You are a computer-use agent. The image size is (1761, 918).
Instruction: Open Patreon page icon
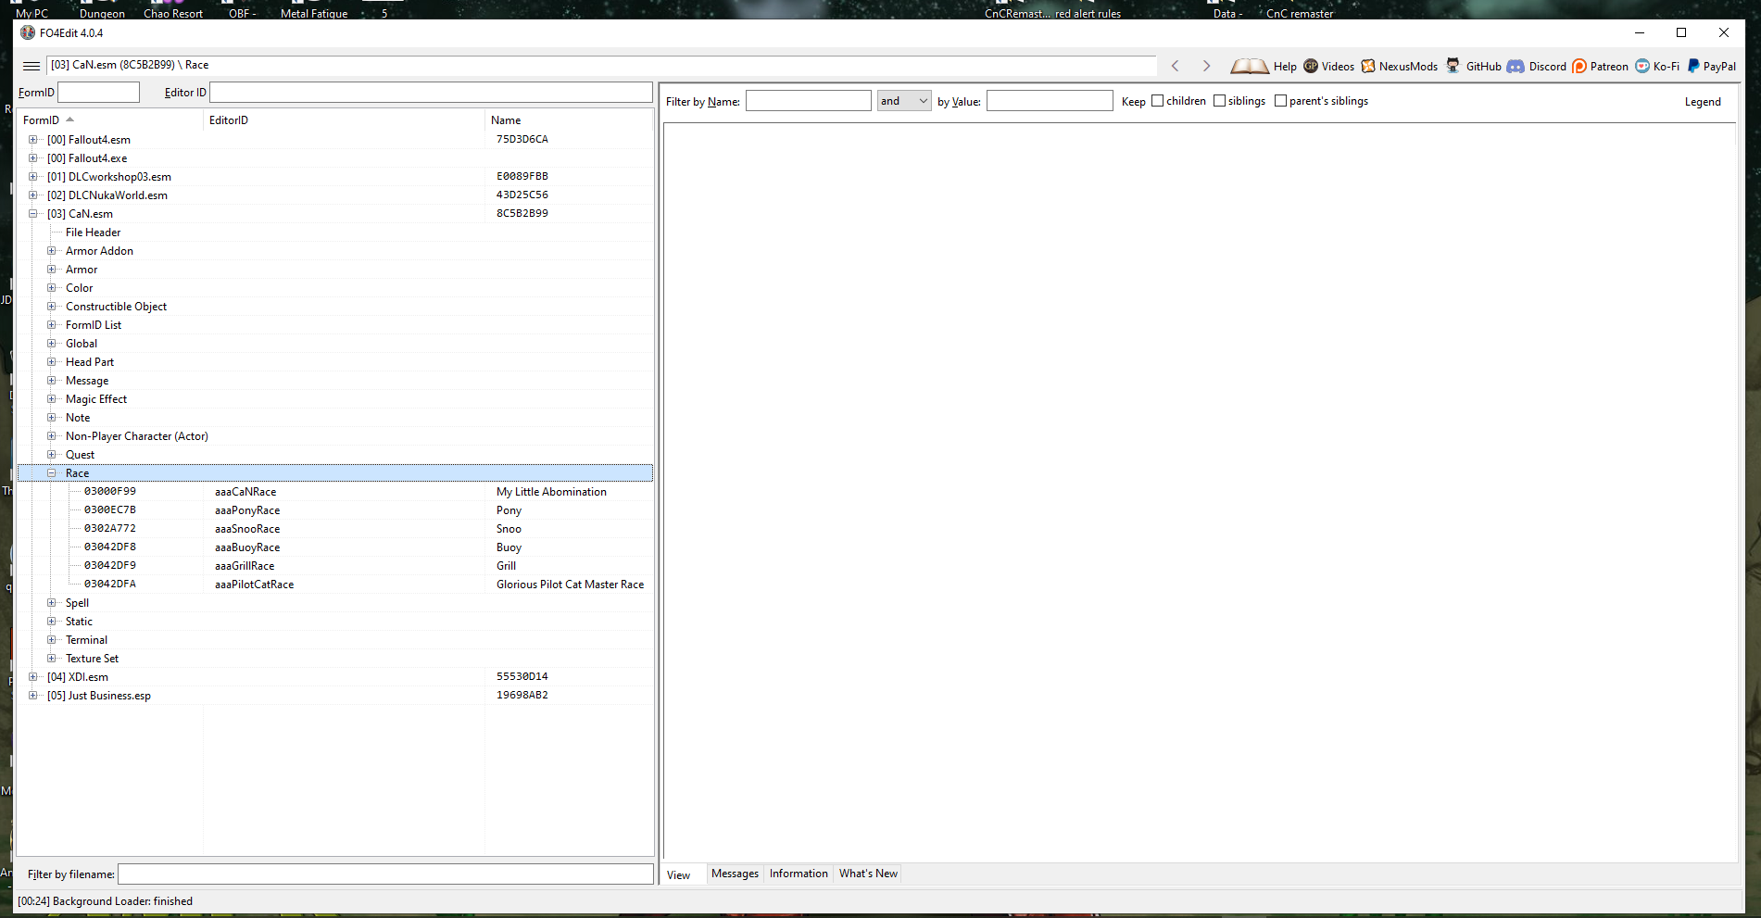pyautogui.click(x=1579, y=66)
